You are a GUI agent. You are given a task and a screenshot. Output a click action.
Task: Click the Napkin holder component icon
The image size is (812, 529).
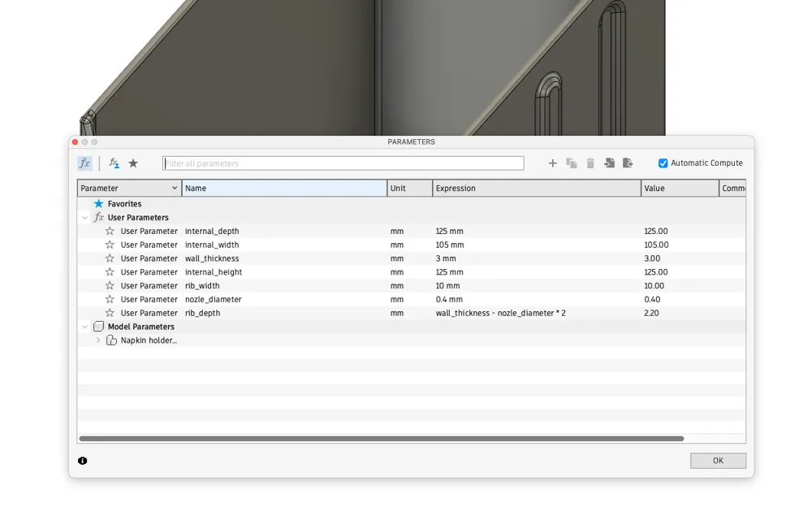(111, 340)
